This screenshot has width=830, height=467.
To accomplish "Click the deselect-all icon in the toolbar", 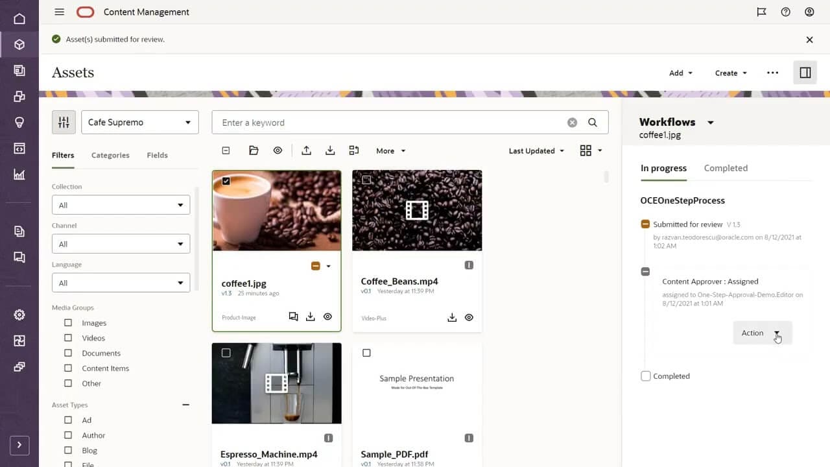I will 226,150.
